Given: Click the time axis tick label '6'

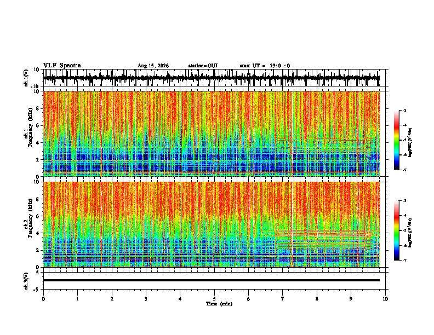Looking at the screenshot, I should click(x=249, y=299).
